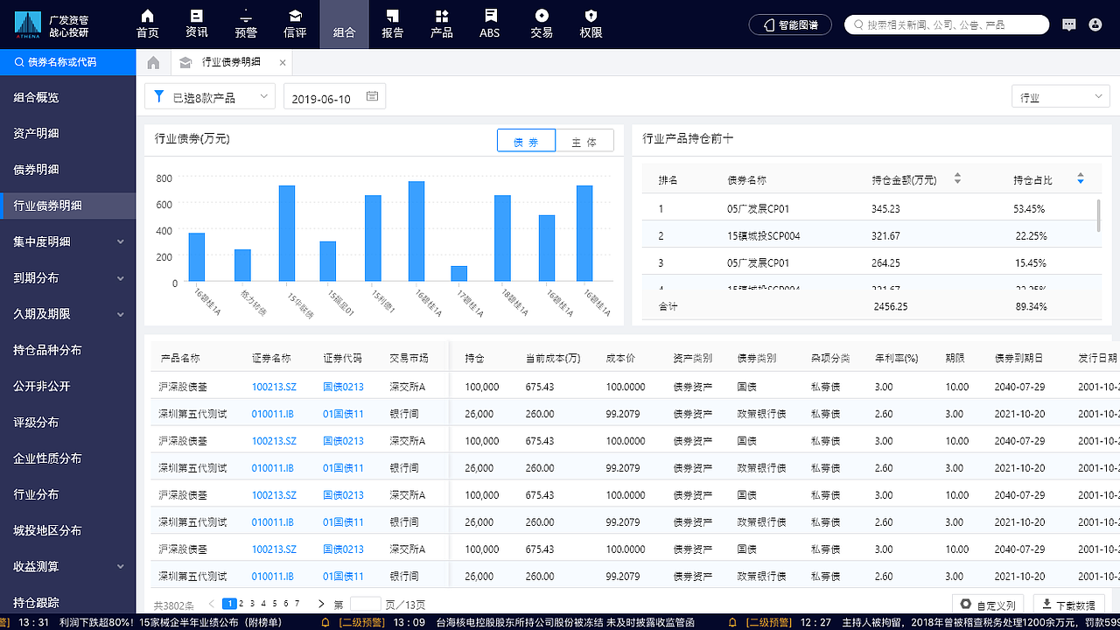Open the messages chat icon
1120x630 pixels.
[1069, 24]
